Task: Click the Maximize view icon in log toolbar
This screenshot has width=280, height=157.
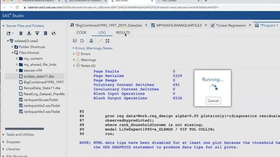Action: coord(107,41)
